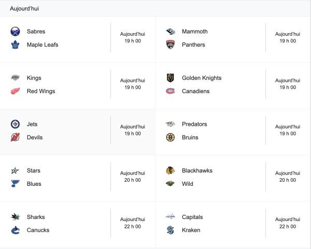Click the Capitals team name
The image size is (311, 249).
[x=192, y=217]
